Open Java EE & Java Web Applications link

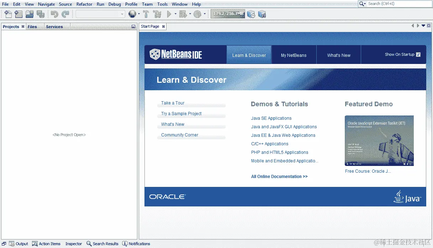pos(283,135)
